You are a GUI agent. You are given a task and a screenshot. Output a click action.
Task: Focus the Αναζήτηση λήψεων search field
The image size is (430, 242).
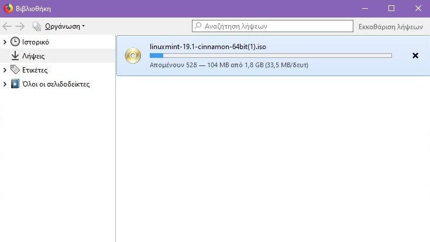click(x=273, y=26)
